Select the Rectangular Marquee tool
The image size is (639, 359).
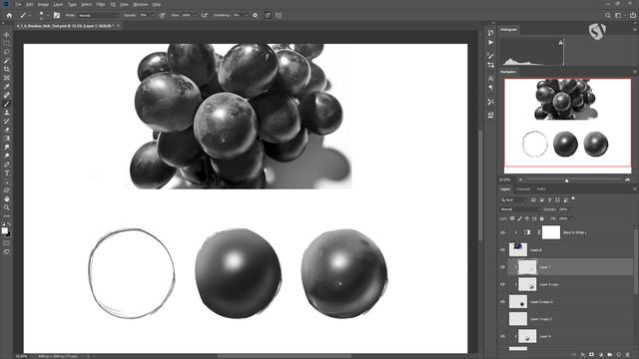[x=7, y=44]
